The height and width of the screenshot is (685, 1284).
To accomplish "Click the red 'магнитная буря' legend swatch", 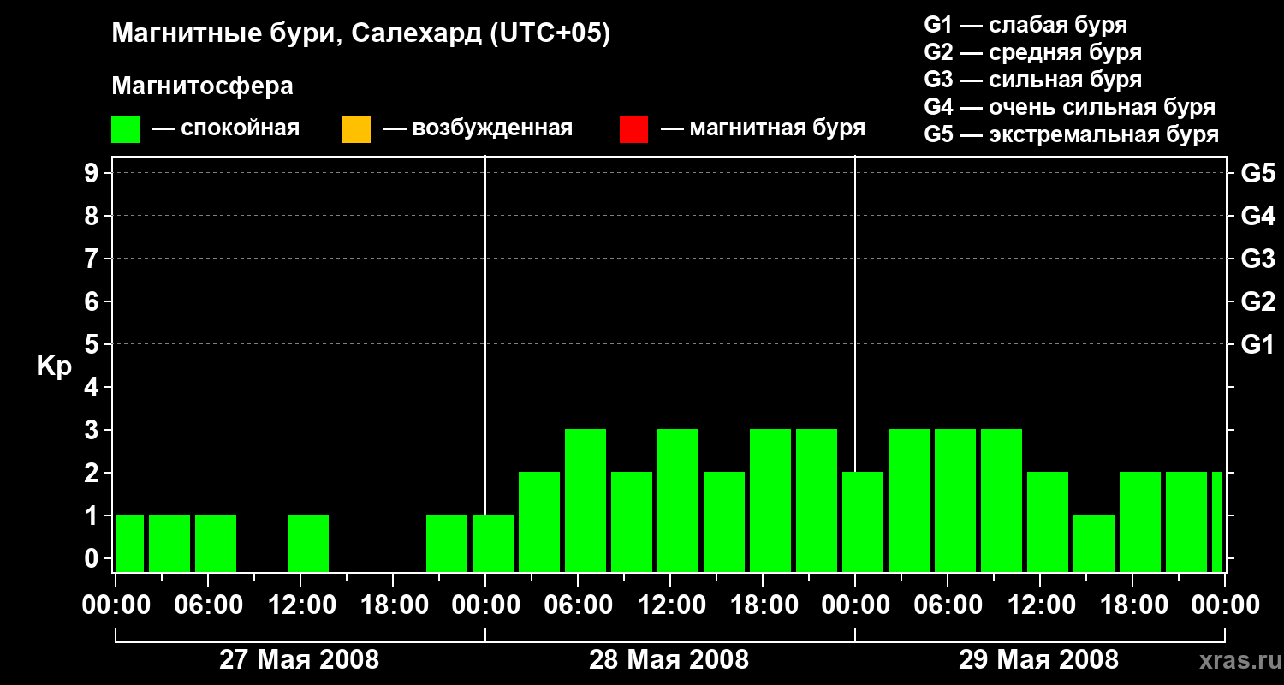I will click(633, 128).
